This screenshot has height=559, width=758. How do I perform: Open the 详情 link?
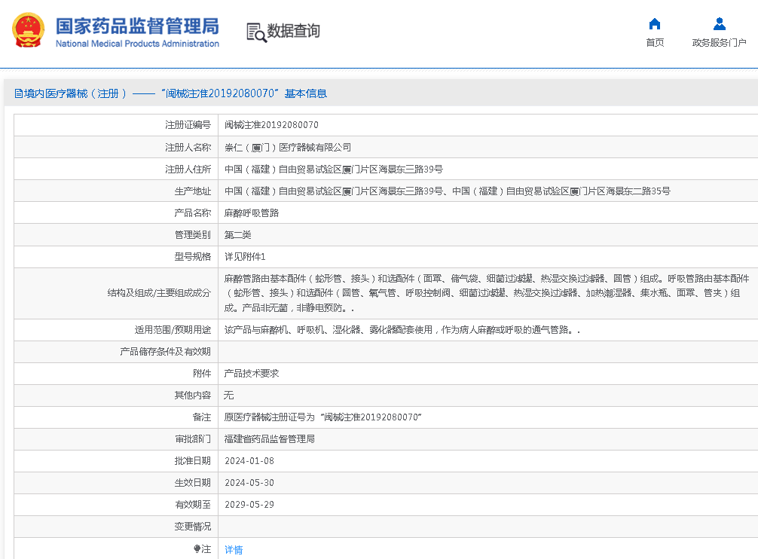[234, 550]
